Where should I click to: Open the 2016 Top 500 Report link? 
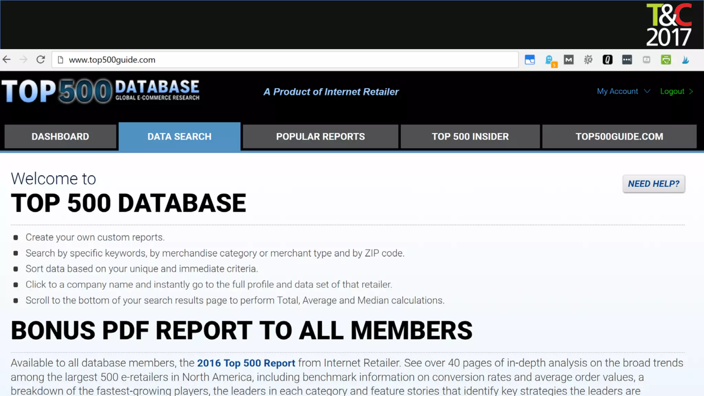246,363
